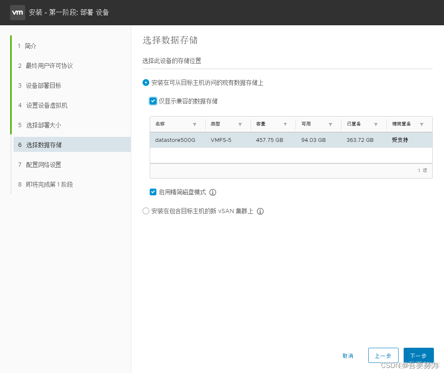Click 取消 to cancel installation
This screenshot has width=444, height=373.
pyautogui.click(x=348, y=356)
